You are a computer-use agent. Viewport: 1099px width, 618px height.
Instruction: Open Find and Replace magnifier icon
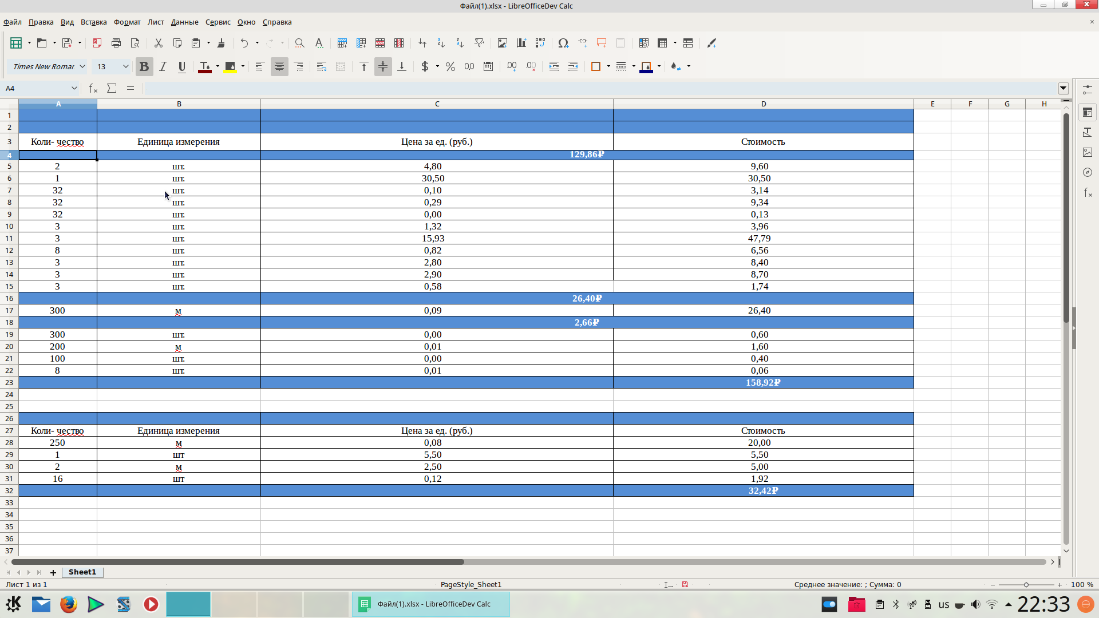299,43
